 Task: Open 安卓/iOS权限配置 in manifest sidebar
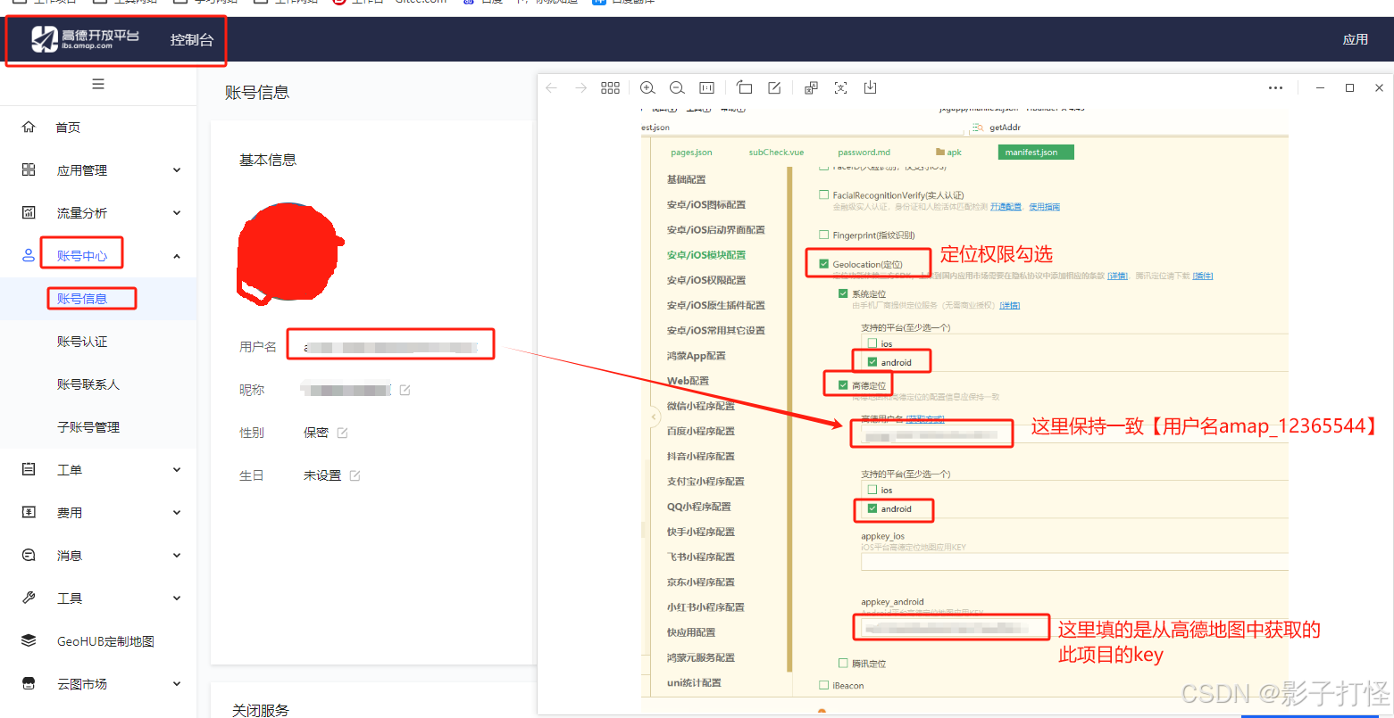coord(706,280)
